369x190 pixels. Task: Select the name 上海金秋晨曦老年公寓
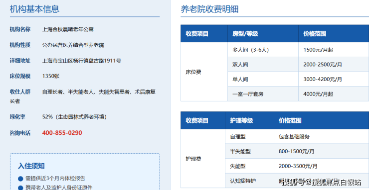[x=68, y=29]
